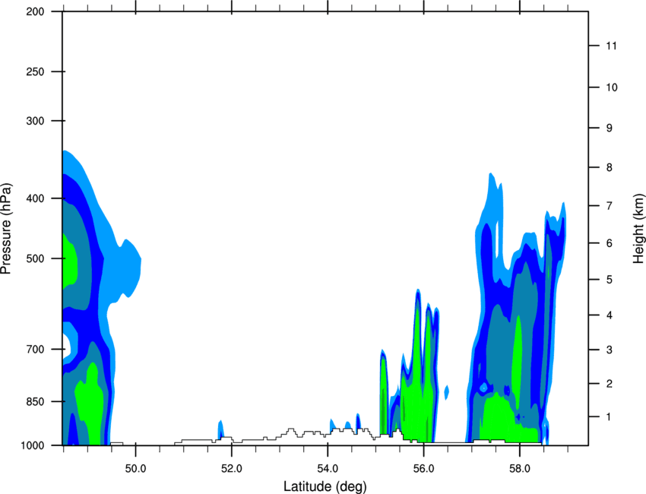Pick the 6 km height label
This screenshot has width=646, height=494.
(610, 243)
